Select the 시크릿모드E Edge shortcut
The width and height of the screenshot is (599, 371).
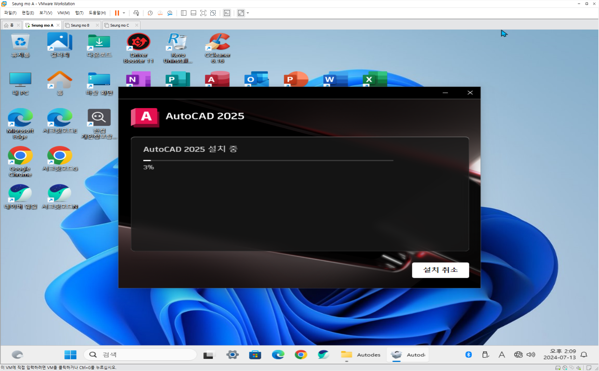60,121
